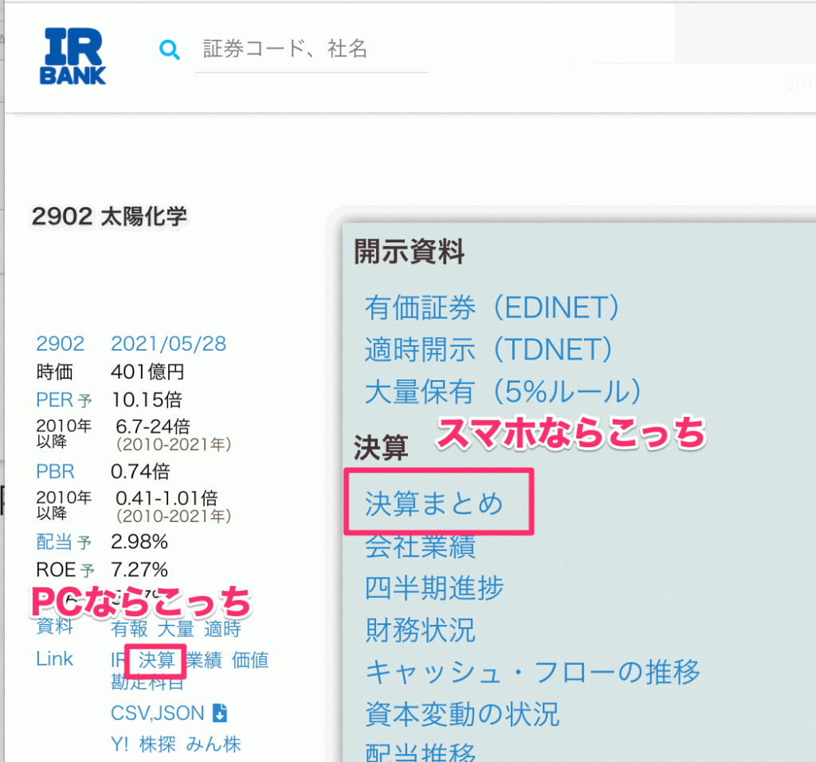Image resolution: width=816 pixels, height=762 pixels.
Task: Click the IR BANK logo
Action: coord(73,56)
